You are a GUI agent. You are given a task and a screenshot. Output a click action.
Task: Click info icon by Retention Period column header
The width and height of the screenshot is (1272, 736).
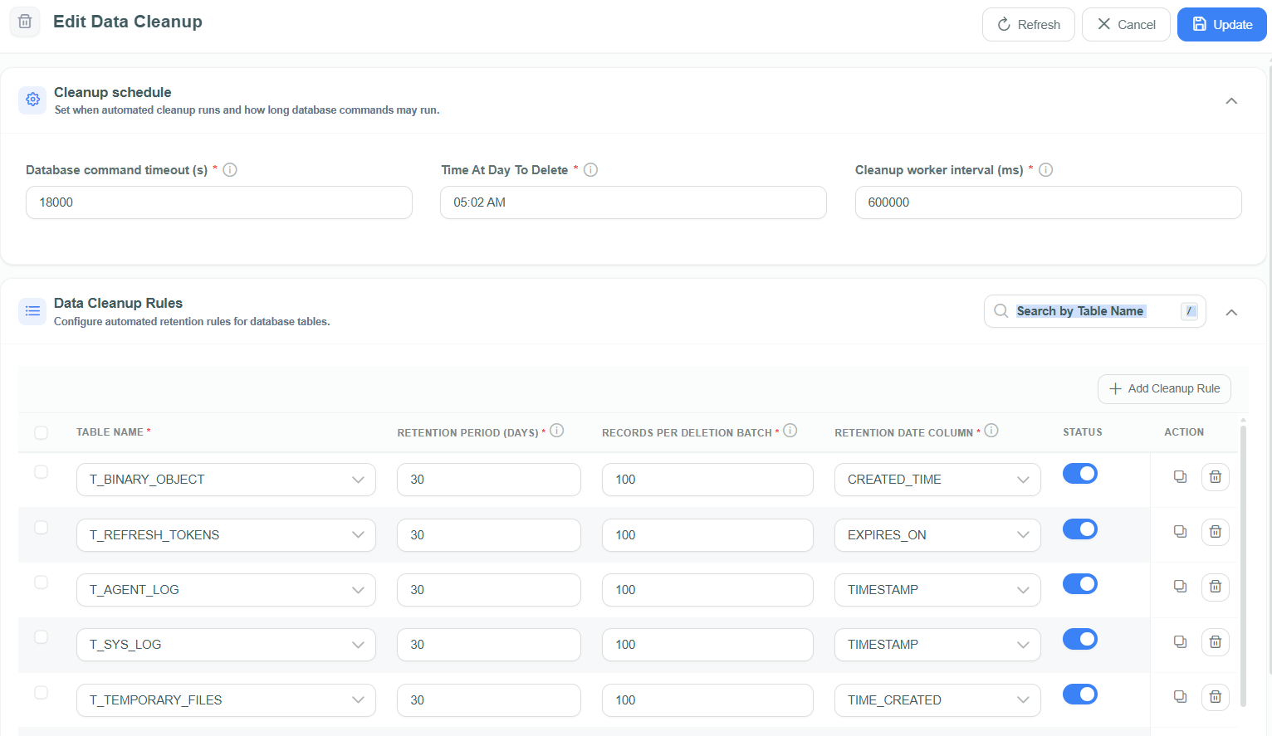(x=557, y=430)
